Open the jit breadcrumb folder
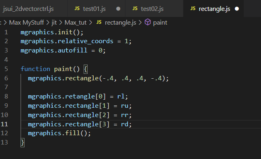Viewport: 261px width, 159px height. pyautogui.click(x=54, y=23)
